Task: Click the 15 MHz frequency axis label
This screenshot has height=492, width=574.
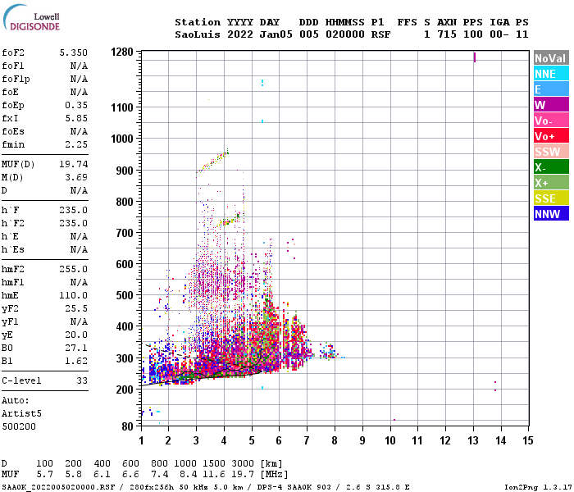Action: point(527,440)
